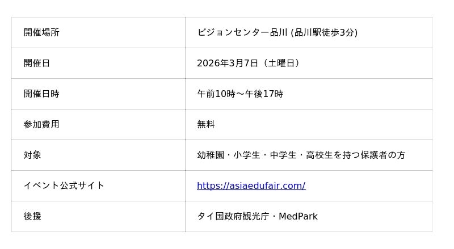Click the イベント公式サイト label
The height and width of the screenshot is (249, 454).
coord(64,185)
